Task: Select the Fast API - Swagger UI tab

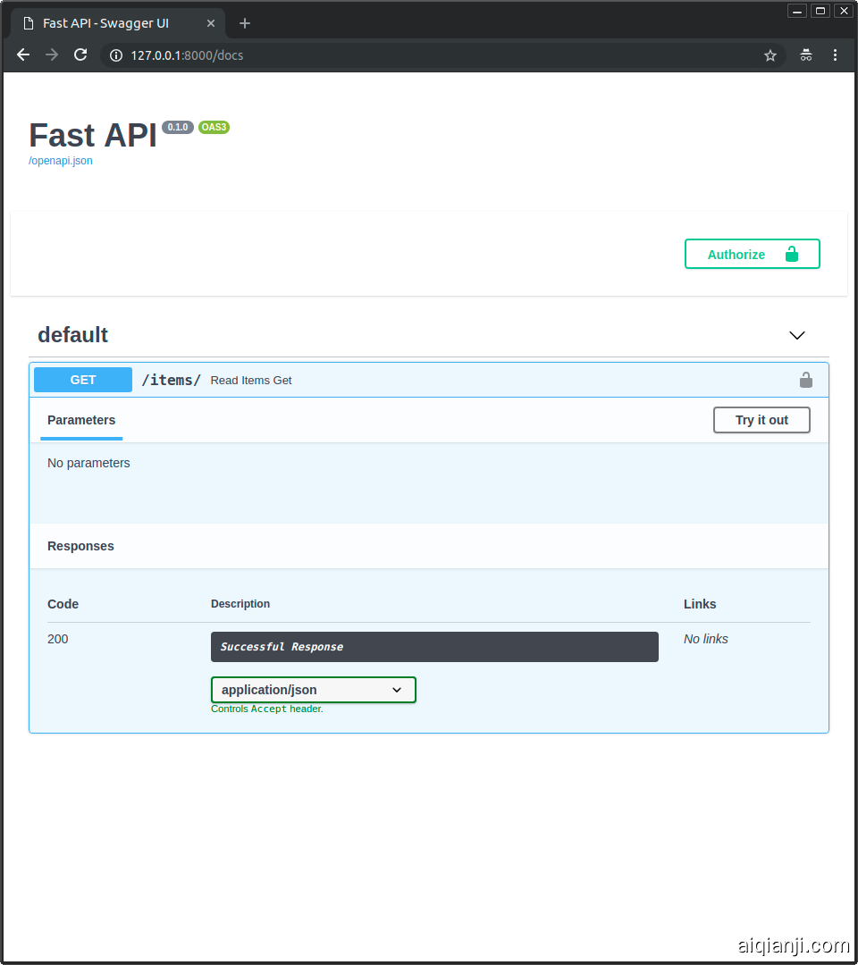Action: click(105, 23)
